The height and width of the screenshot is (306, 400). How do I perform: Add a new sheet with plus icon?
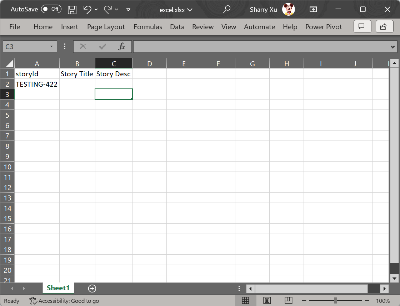click(x=92, y=289)
